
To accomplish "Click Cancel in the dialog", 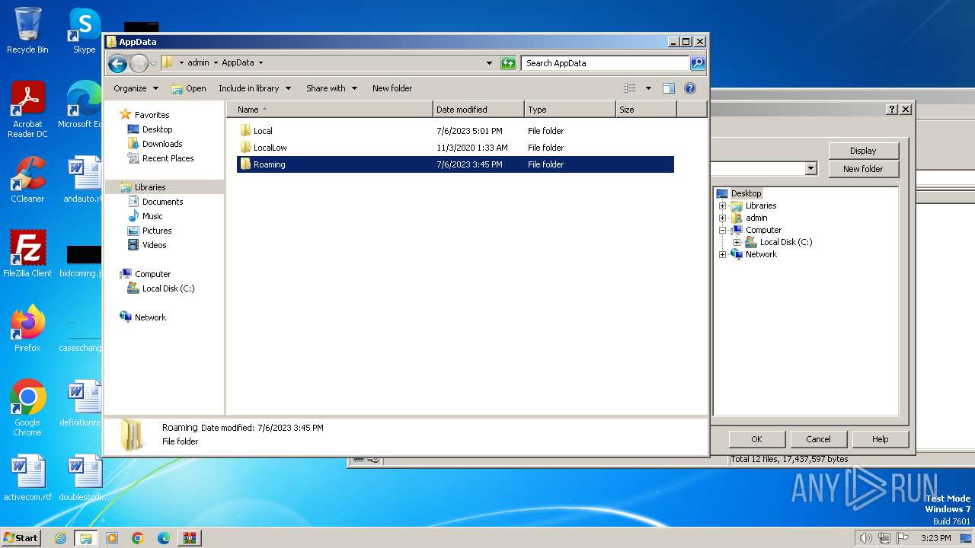I will pos(818,439).
